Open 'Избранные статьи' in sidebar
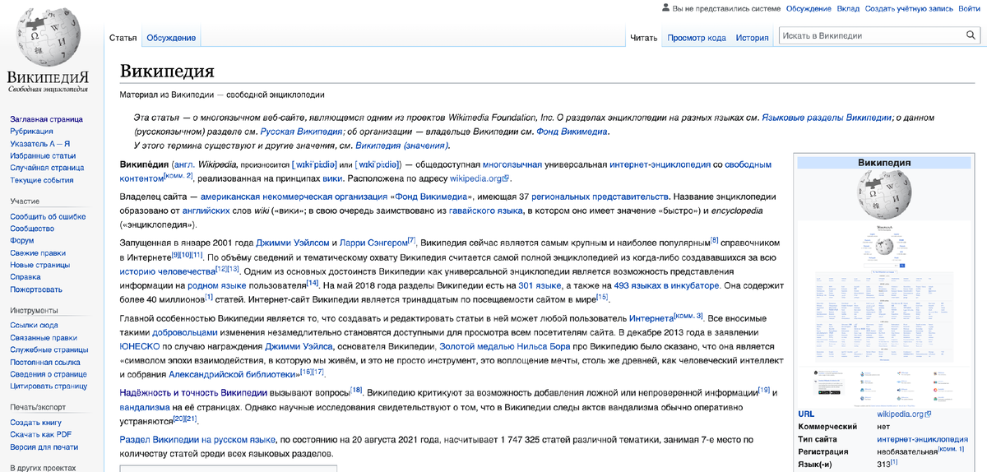 (x=43, y=155)
